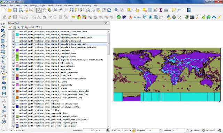Open the Run Feature Action dropdown arrow
The height and width of the screenshot is (133, 223).
coord(125,10)
